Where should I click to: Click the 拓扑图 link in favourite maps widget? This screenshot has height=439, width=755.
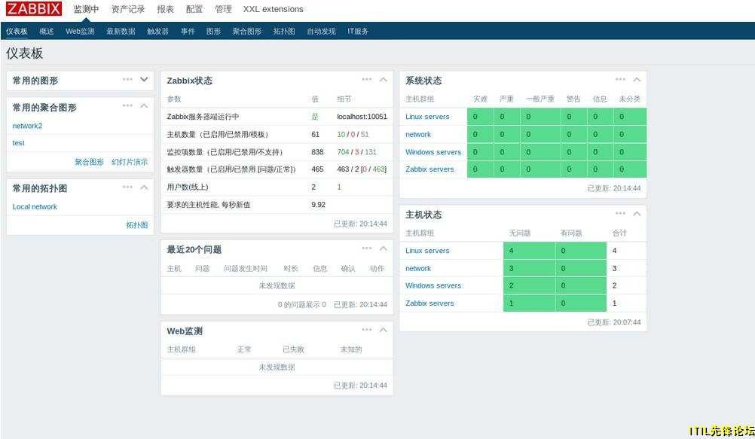136,225
